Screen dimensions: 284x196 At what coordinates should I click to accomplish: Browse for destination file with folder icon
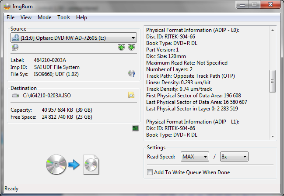coord(131,95)
